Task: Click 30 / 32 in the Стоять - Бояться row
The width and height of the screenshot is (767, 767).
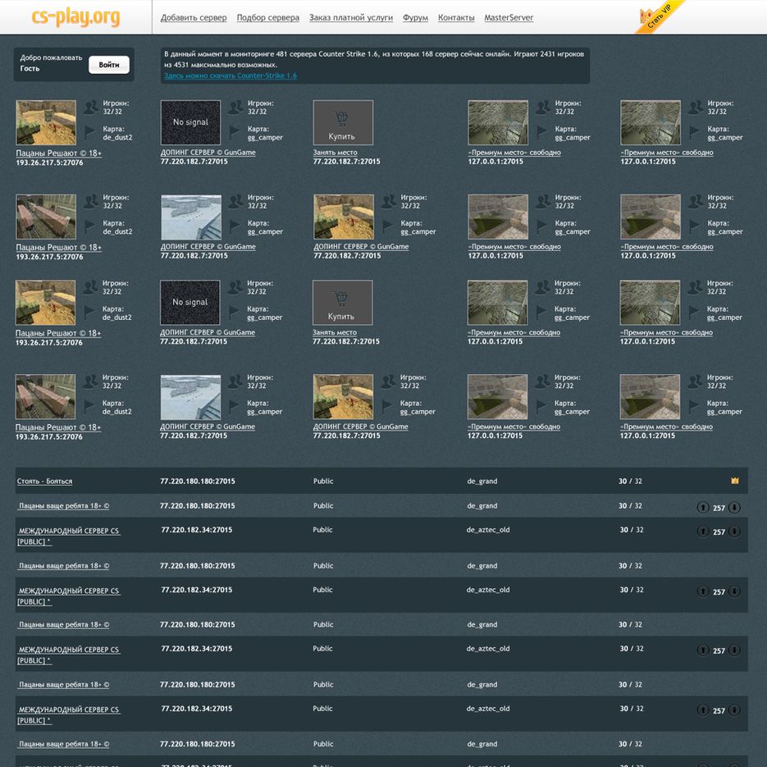Action: pyautogui.click(x=630, y=482)
